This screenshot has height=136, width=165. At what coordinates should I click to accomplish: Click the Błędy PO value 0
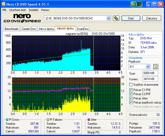pos(120,132)
